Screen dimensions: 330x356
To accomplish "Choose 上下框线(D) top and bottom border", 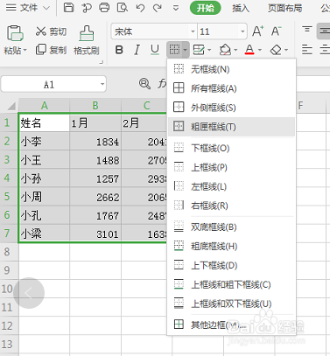I will click(x=232, y=265).
